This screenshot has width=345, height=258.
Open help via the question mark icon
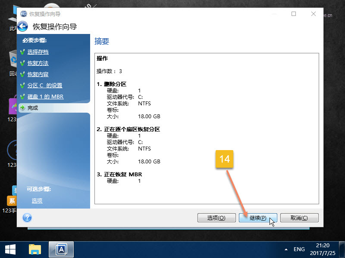tap(27, 218)
